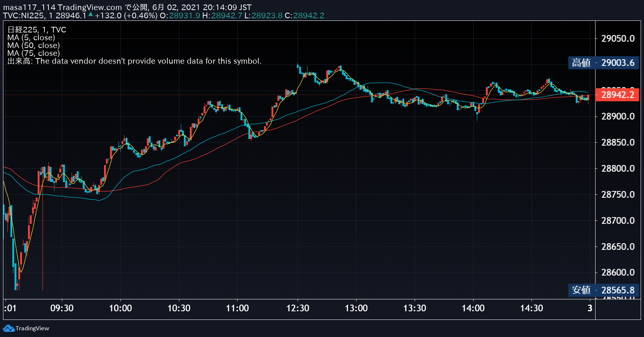Viewport: 644px width, 337px height.
Task: Click the 高値 29003.6 price label
Action: (603, 63)
